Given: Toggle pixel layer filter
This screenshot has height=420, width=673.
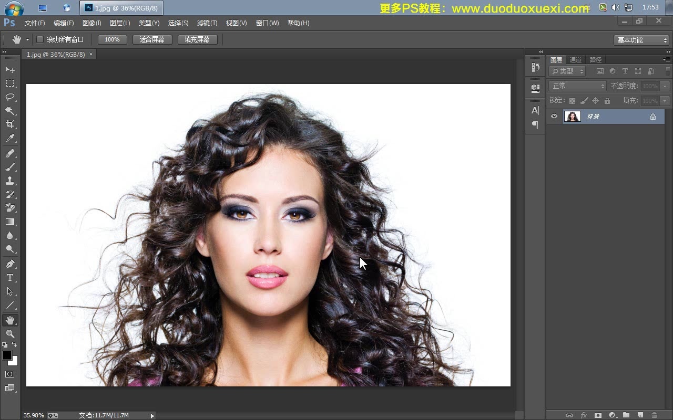Looking at the screenshot, I should pyautogui.click(x=600, y=71).
